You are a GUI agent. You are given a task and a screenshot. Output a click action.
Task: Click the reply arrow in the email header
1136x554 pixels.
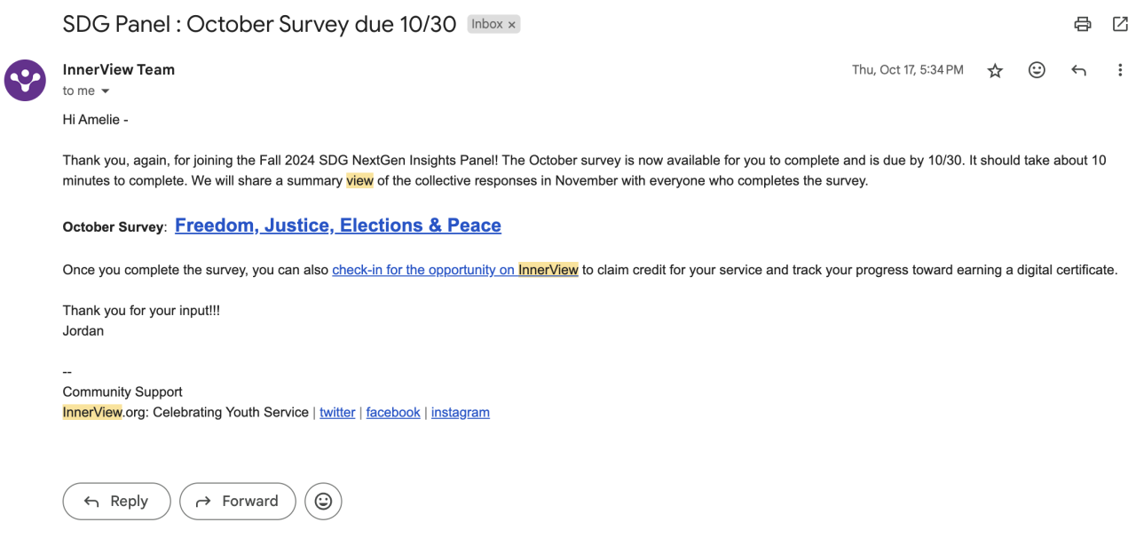point(1078,70)
